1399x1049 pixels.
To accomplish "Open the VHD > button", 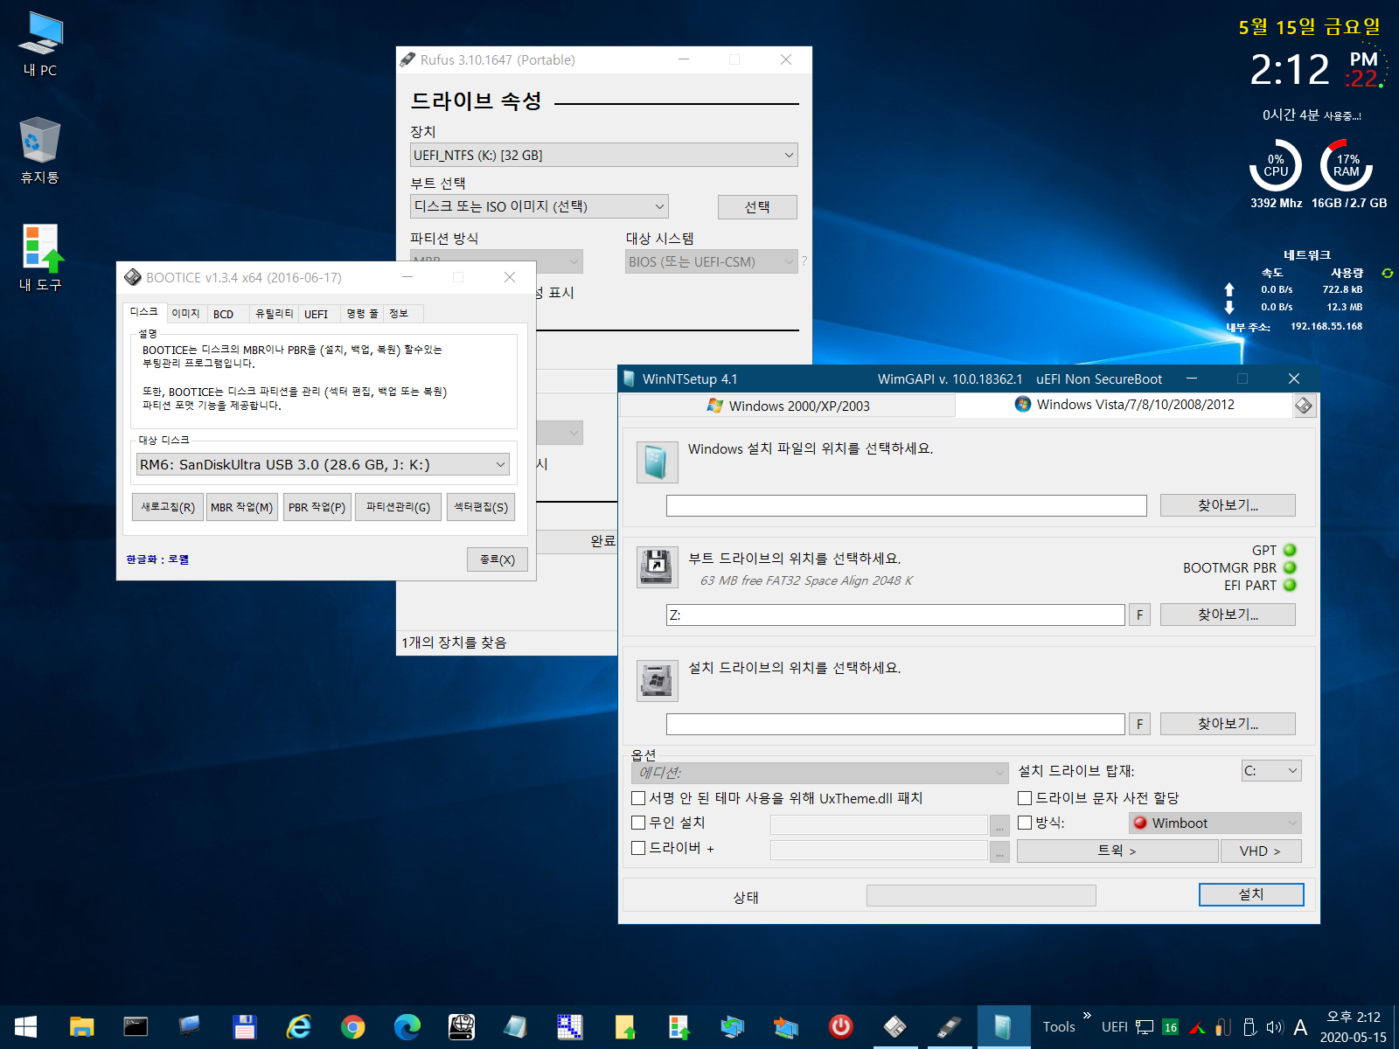I will [1260, 851].
